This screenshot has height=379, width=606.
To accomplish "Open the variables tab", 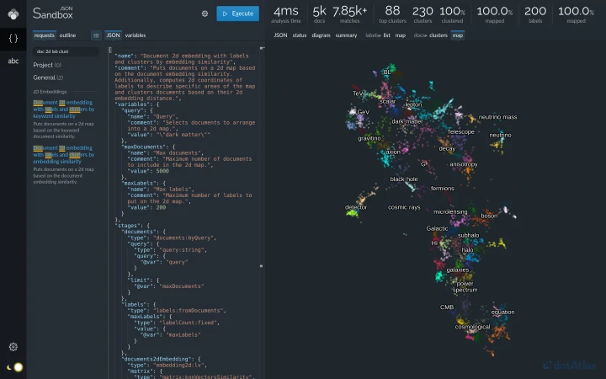I will click(x=136, y=35).
